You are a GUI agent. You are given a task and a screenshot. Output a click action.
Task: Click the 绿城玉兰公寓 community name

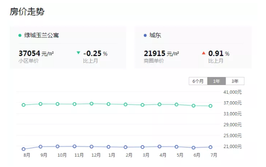tap(41, 36)
